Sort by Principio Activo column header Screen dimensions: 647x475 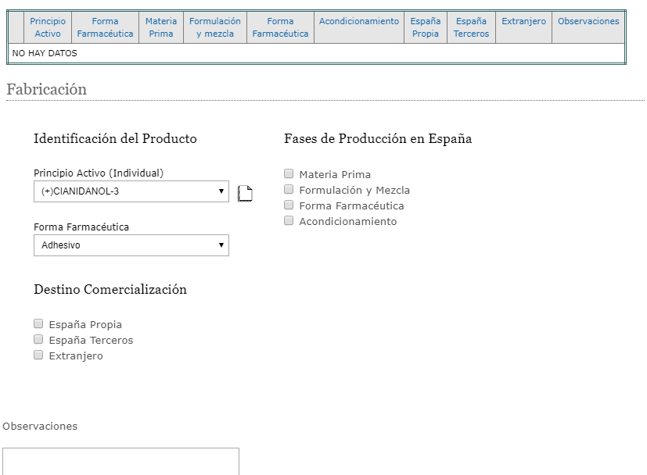point(48,27)
